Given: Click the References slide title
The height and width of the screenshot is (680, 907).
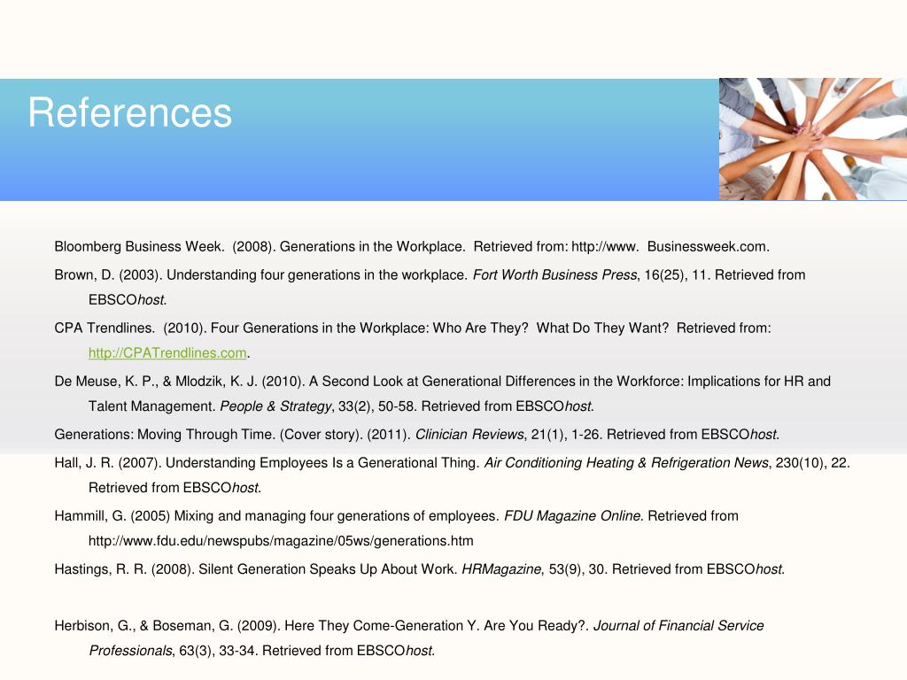Looking at the screenshot, I should click(130, 112).
